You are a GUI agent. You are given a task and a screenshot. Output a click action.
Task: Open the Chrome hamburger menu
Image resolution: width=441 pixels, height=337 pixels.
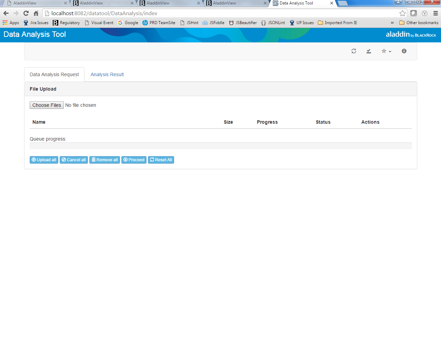click(x=435, y=13)
